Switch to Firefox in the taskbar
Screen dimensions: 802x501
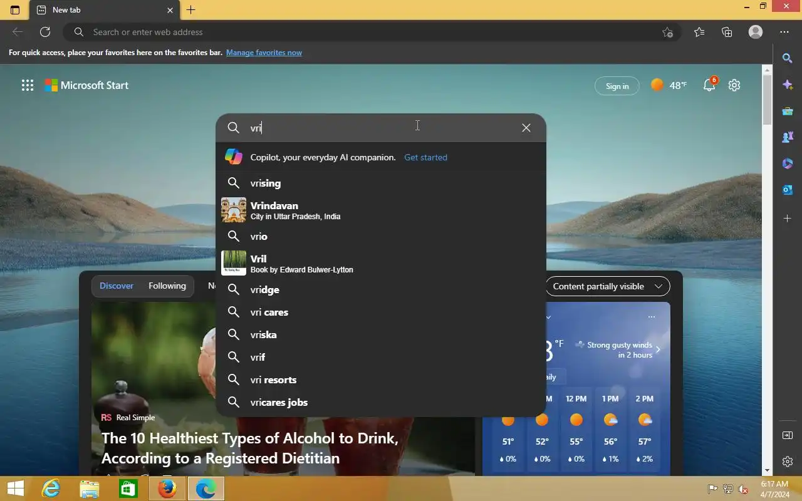click(x=167, y=488)
